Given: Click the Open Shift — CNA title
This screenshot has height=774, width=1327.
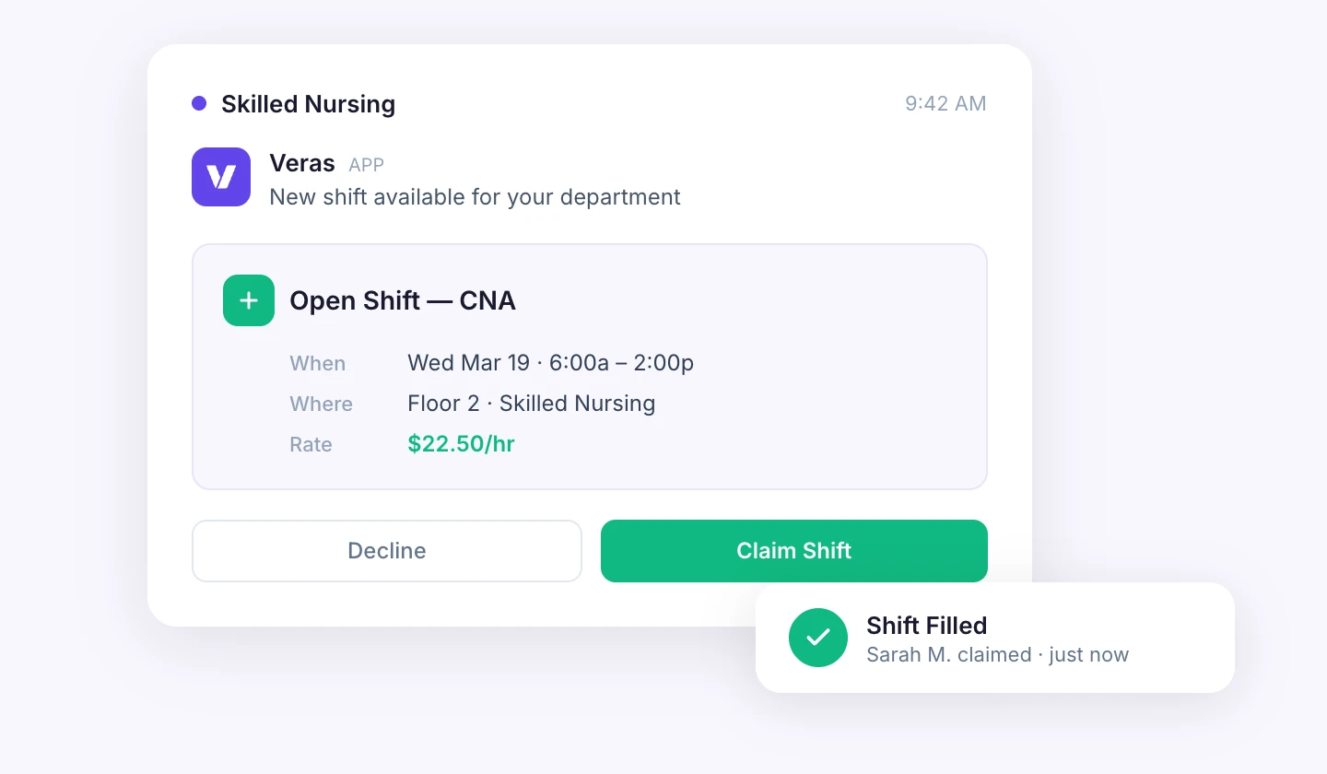Looking at the screenshot, I should [403, 300].
